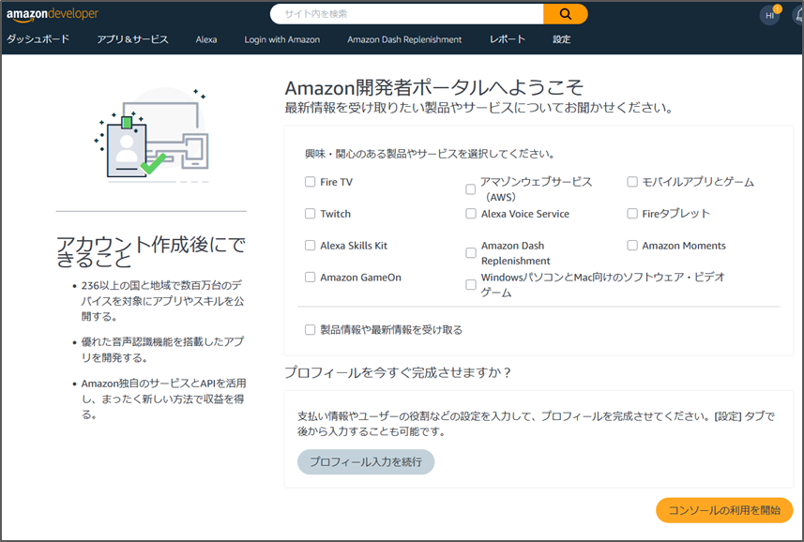
Task: Check the Fire TV checkbox
Action: [310, 182]
